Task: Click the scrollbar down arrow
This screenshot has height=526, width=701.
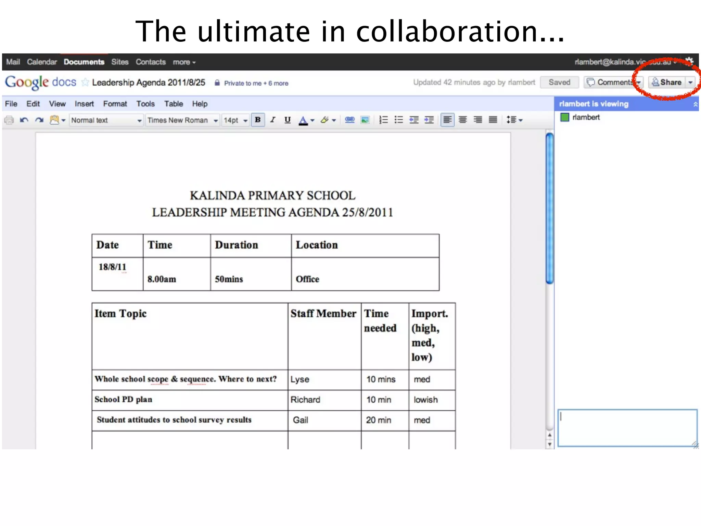Action: click(x=550, y=444)
